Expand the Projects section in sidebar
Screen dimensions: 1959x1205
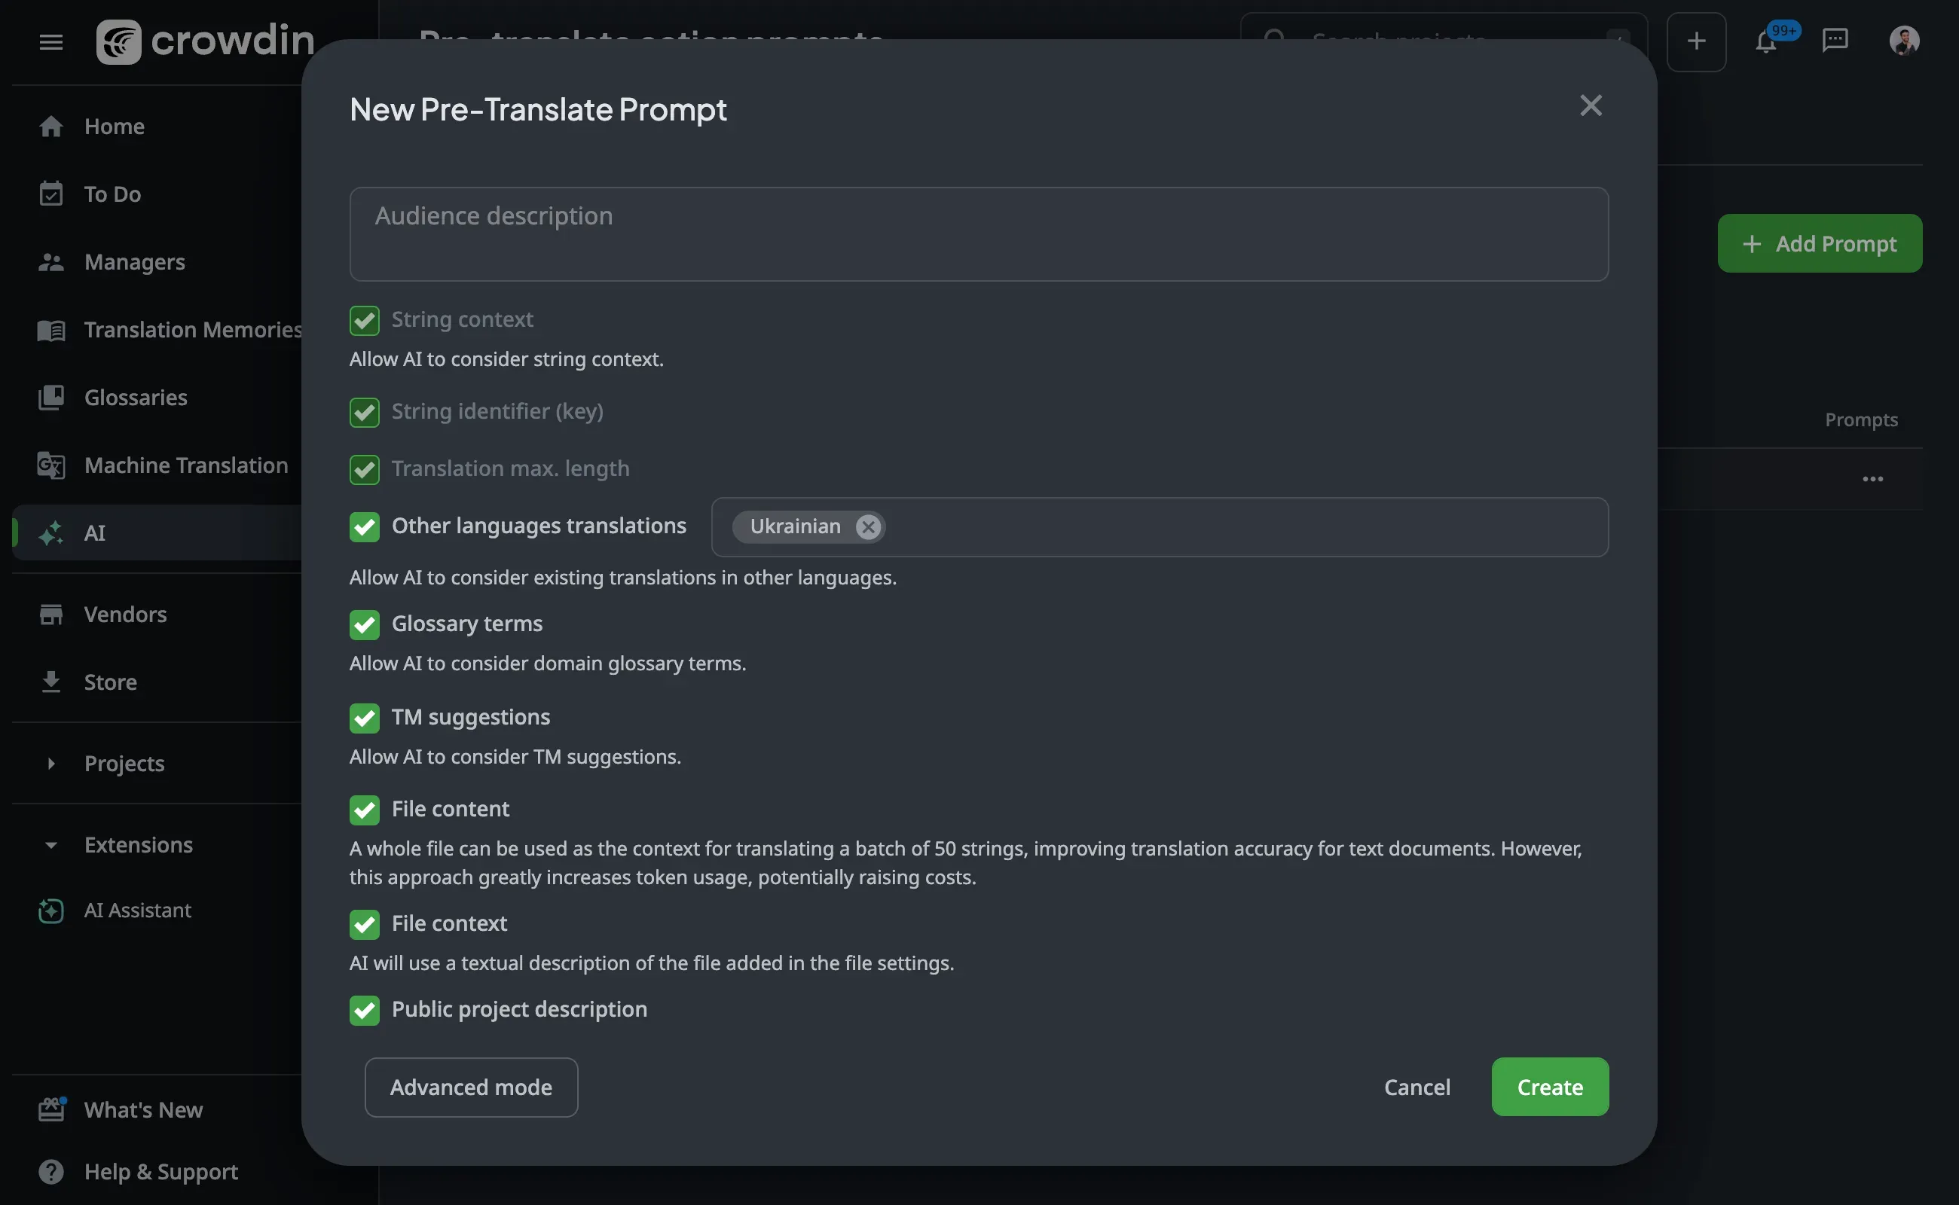pos(51,764)
